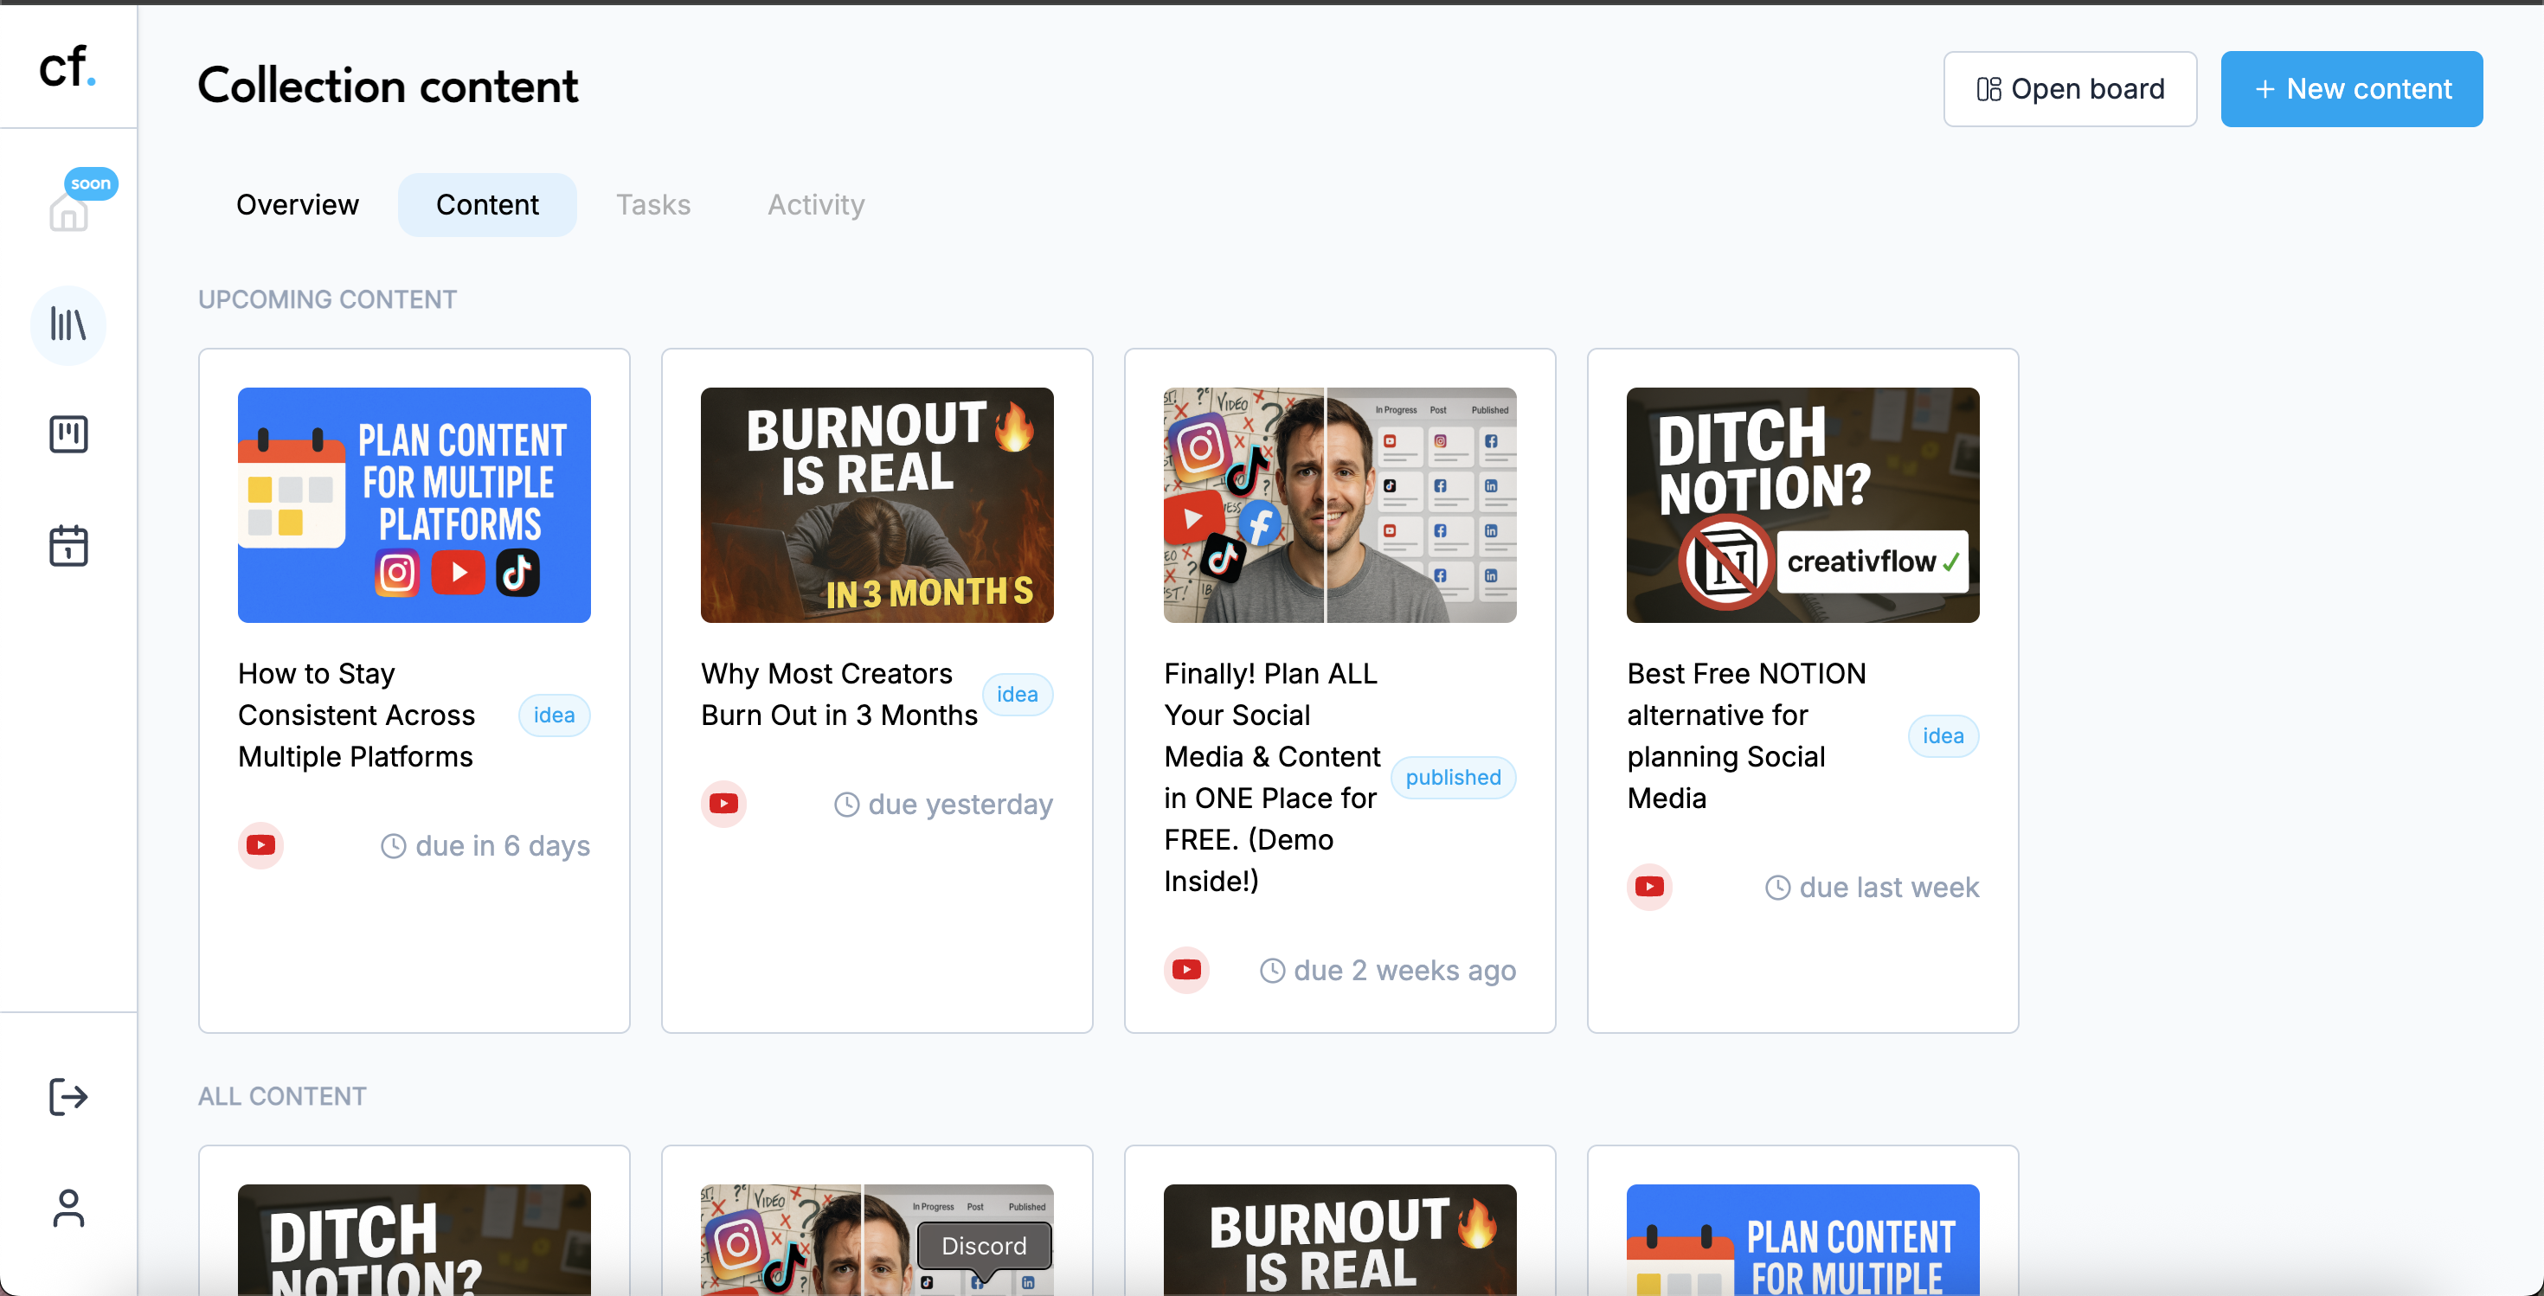Switch to the Overview tab

[298, 204]
